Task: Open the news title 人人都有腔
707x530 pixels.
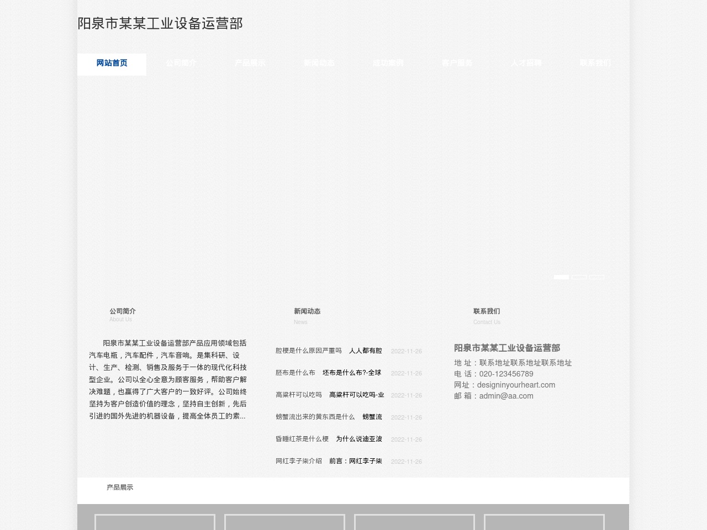Action: coord(366,351)
